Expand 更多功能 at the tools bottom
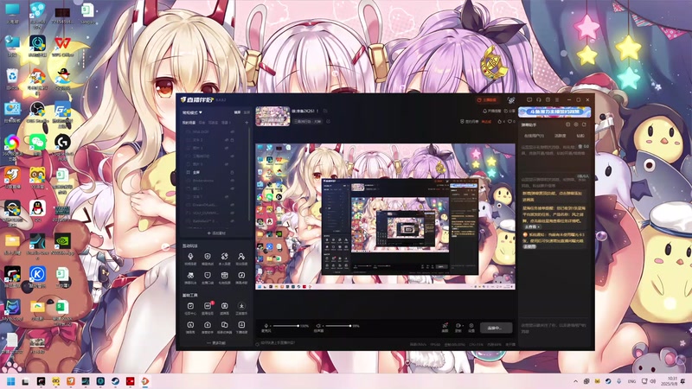The image size is (692, 389). click(216, 342)
